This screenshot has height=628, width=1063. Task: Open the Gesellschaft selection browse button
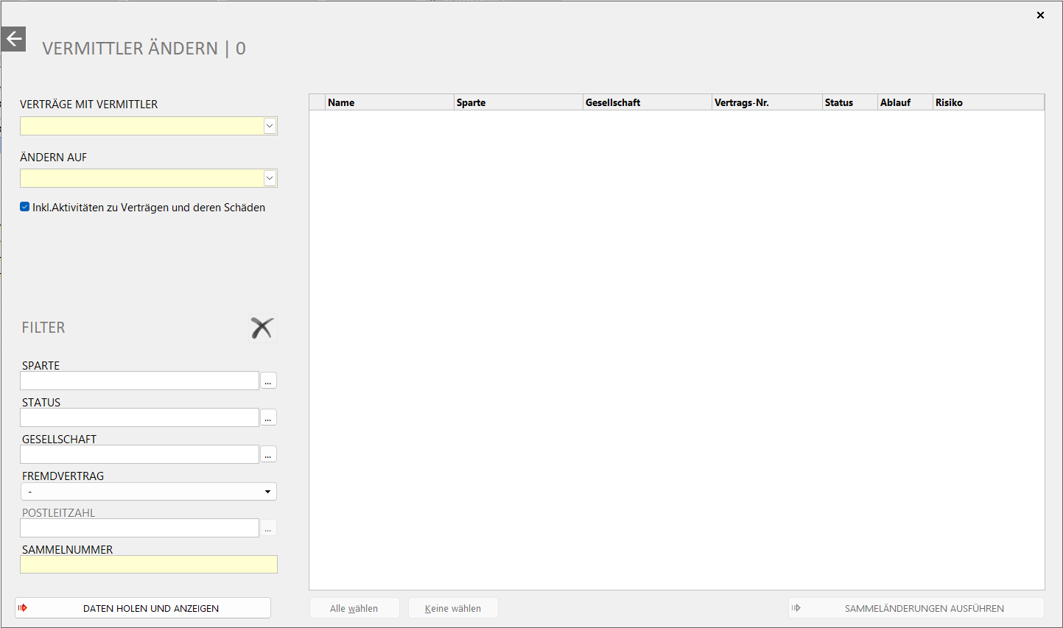point(268,454)
